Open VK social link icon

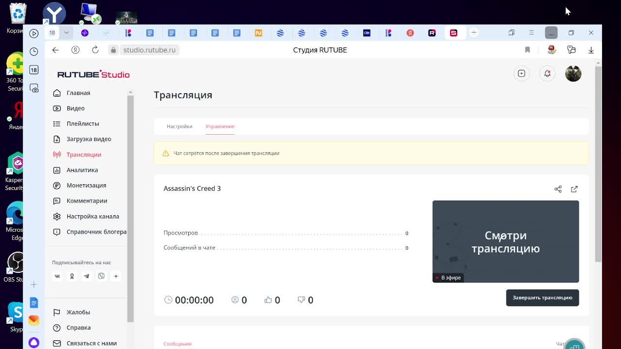(57, 276)
